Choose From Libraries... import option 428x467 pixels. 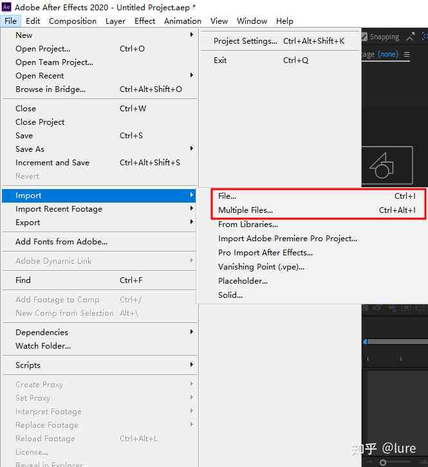[x=248, y=224]
